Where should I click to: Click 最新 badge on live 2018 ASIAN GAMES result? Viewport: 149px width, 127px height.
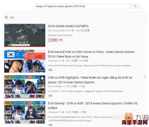61,40
